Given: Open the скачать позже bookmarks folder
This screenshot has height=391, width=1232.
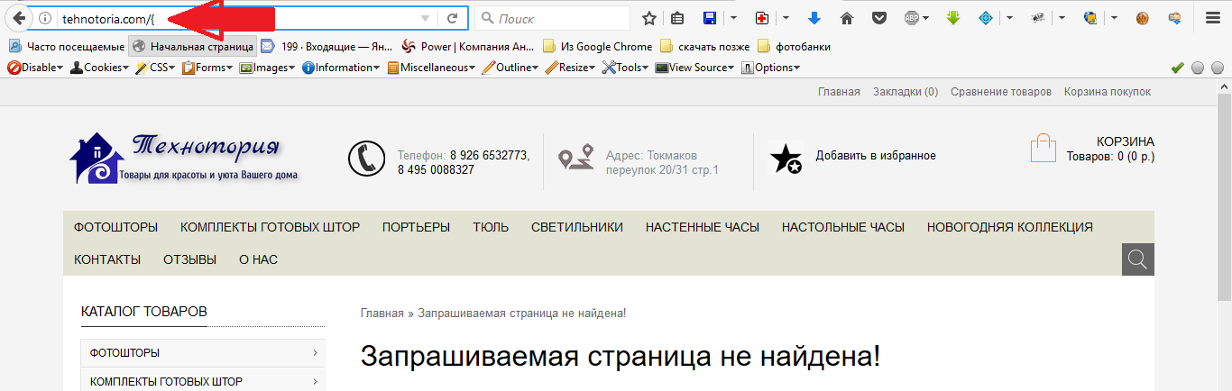Looking at the screenshot, I should [705, 46].
